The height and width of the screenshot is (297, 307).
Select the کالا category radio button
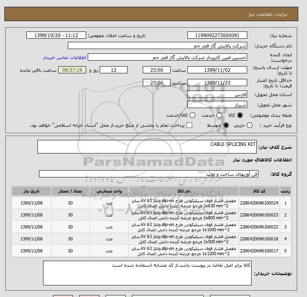pyautogui.click(x=240, y=115)
